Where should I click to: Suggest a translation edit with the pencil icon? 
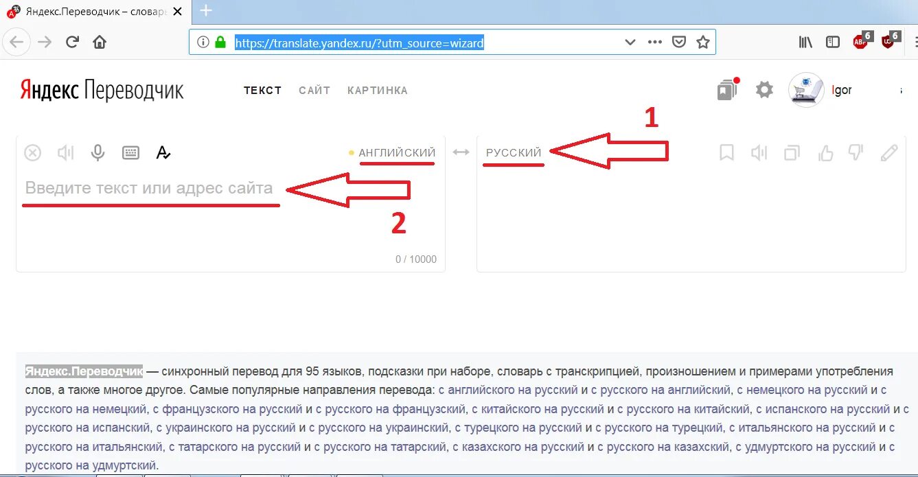coord(889,152)
